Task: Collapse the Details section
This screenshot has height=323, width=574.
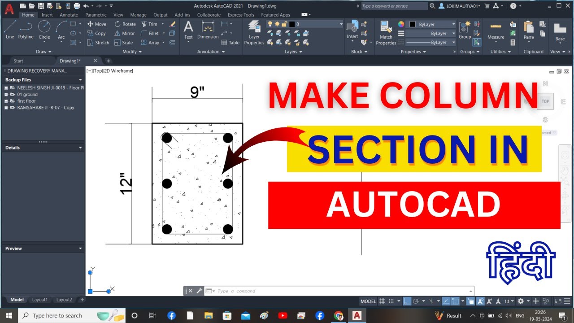Action: pyautogui.click(x=81, y=148)
